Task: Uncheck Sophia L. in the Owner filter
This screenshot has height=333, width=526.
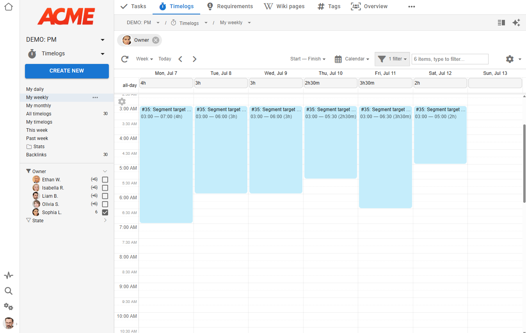Action: 105,212
